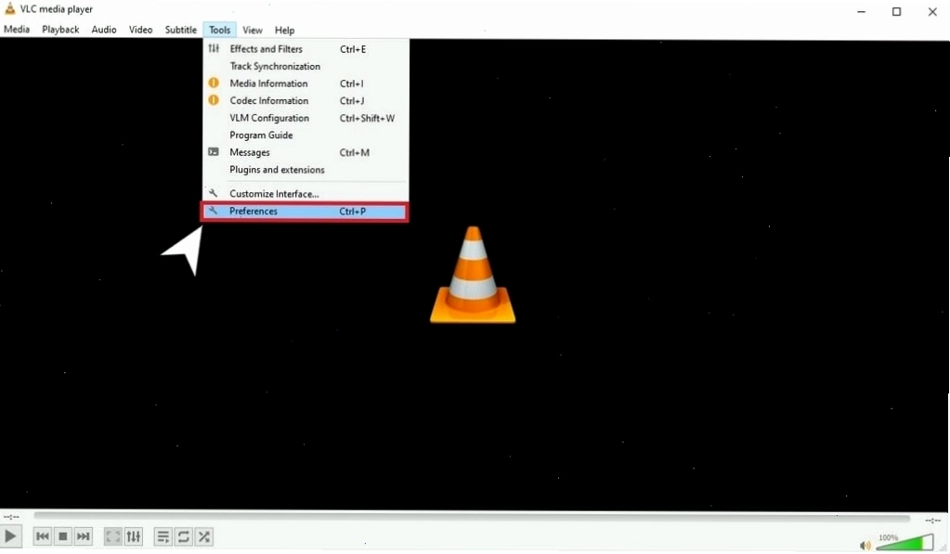This screenshot has height=554, width=950.
Task: Select Effects and Filters menu entry
Action: pos(306,49)
